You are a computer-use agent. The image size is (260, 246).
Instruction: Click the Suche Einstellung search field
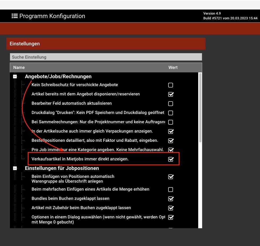106,57
